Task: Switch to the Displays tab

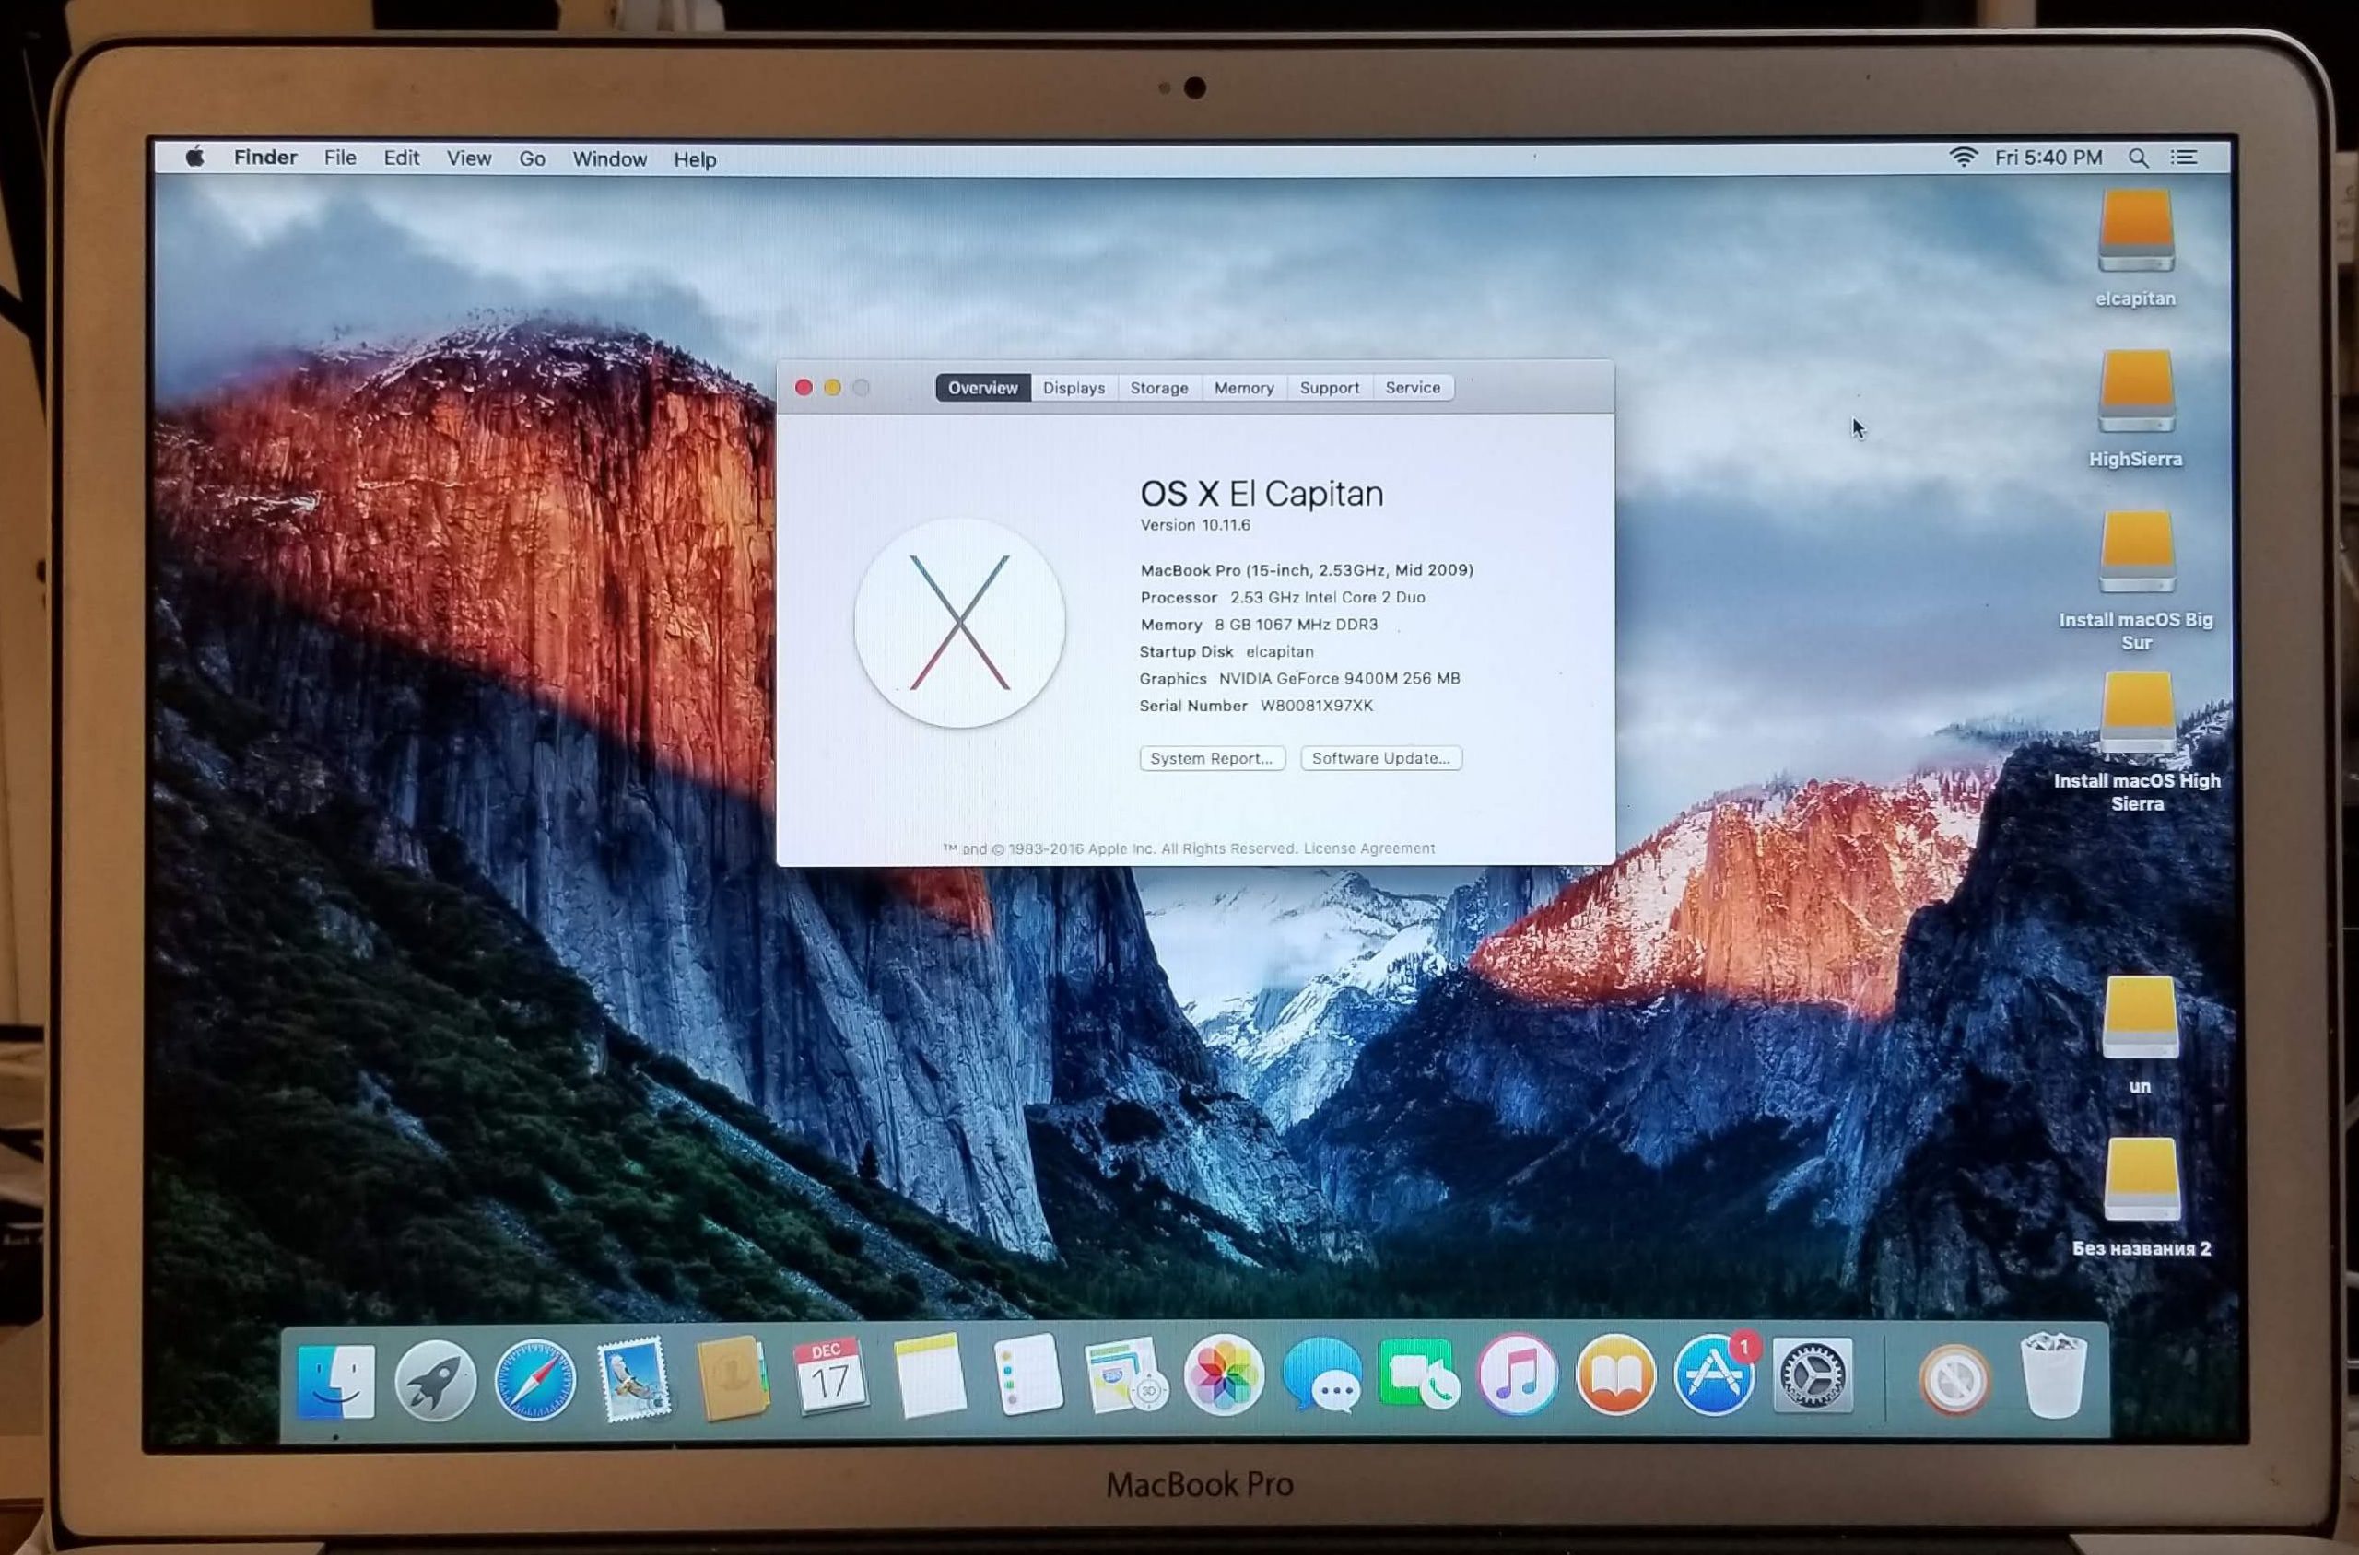Action: 1074,388
